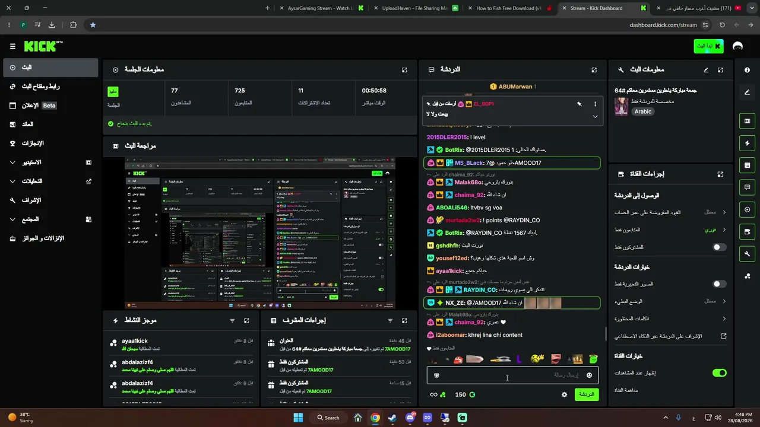Viewport: 760px width, 427px height.
Task: Unpin the pinned chat message
Action: (579, 104)
